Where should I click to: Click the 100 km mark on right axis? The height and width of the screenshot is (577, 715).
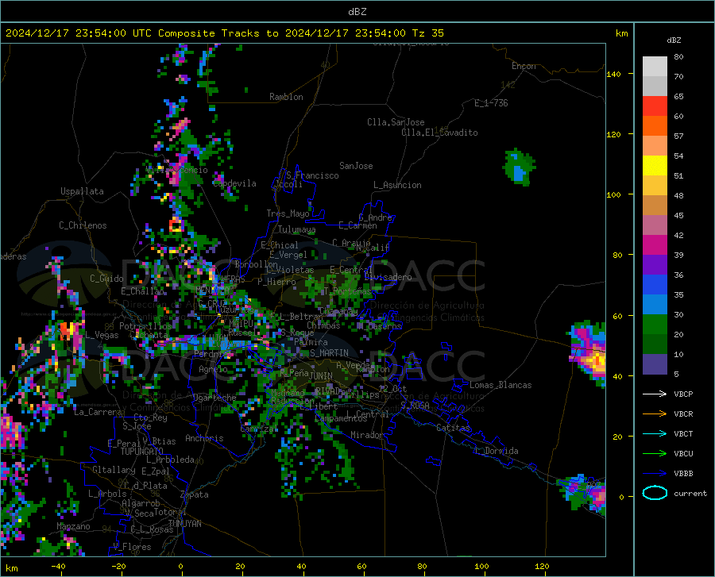point(614,194)
